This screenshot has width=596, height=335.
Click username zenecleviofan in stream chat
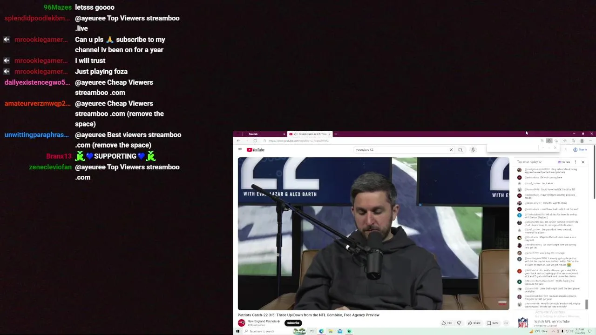(50, 167)
